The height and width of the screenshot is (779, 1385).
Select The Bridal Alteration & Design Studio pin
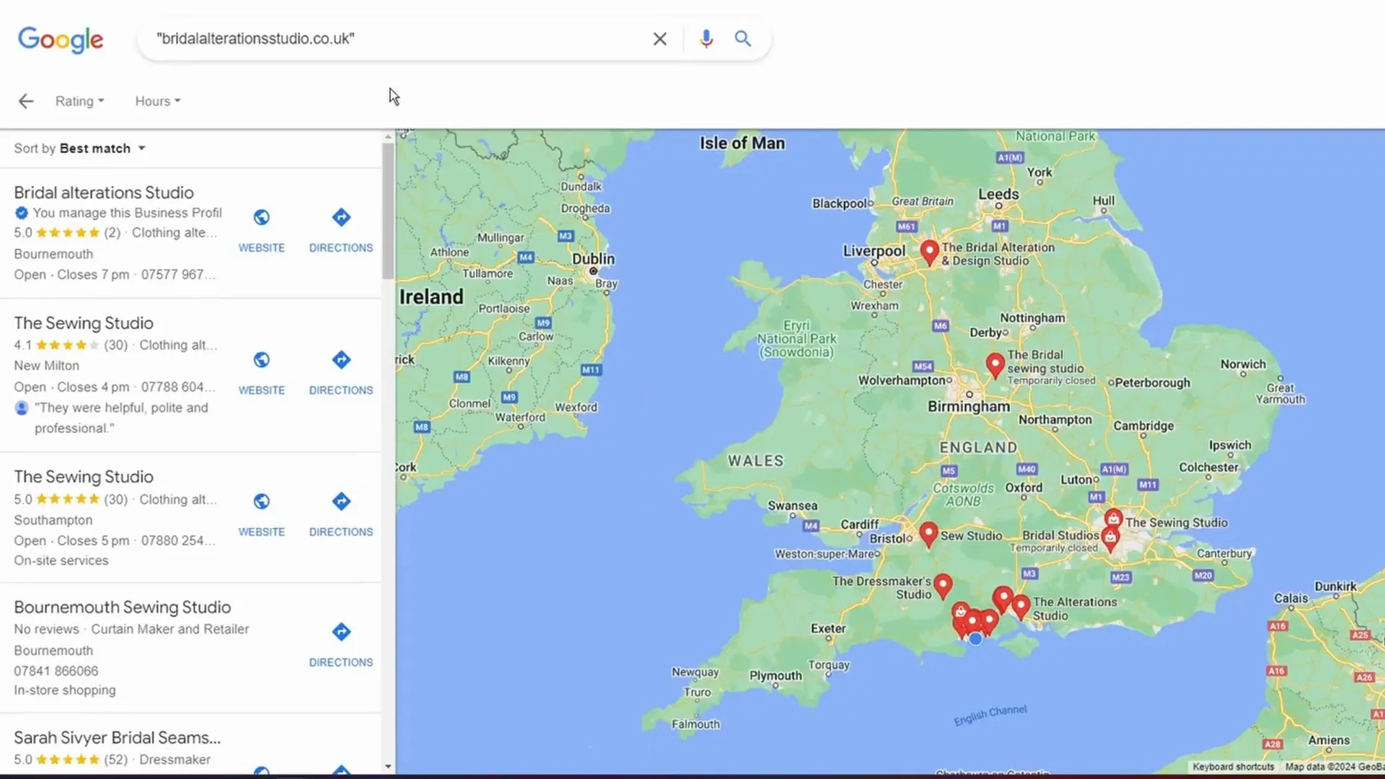click(x=929, y=252)
